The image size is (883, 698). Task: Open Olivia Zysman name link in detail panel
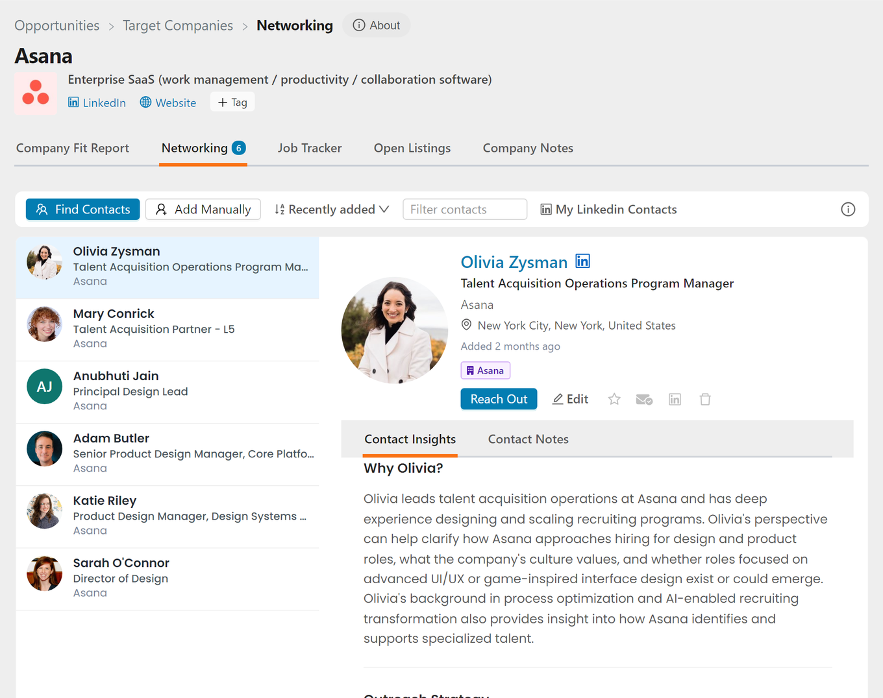tap(514, 262)
